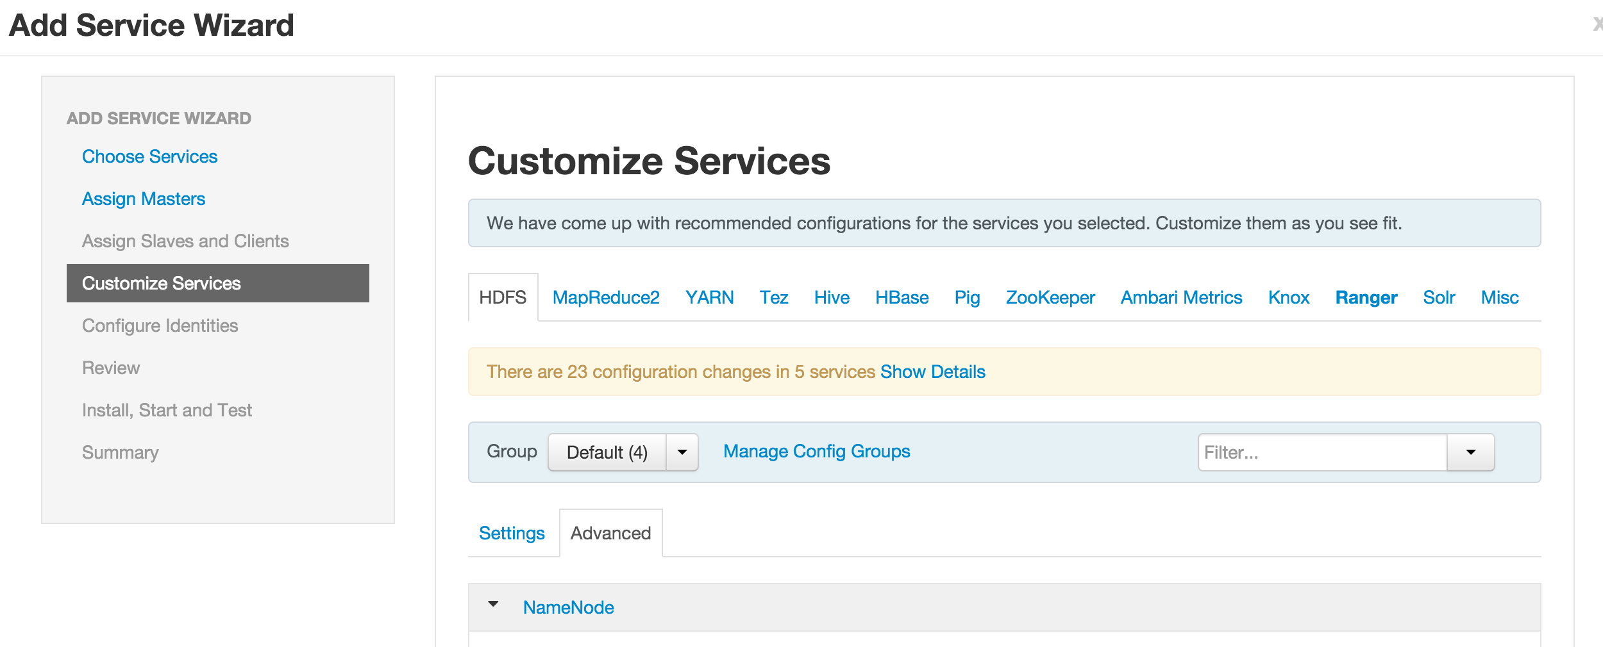The width and height of the screenshot is (1603, 647).
Task: Open the Tez service tab
Action: tap(774, 298)
